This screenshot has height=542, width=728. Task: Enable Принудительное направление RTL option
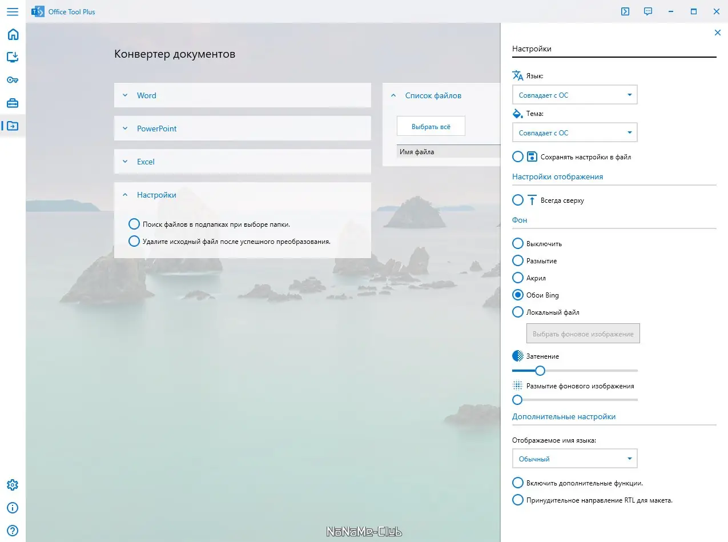(593, 500)
